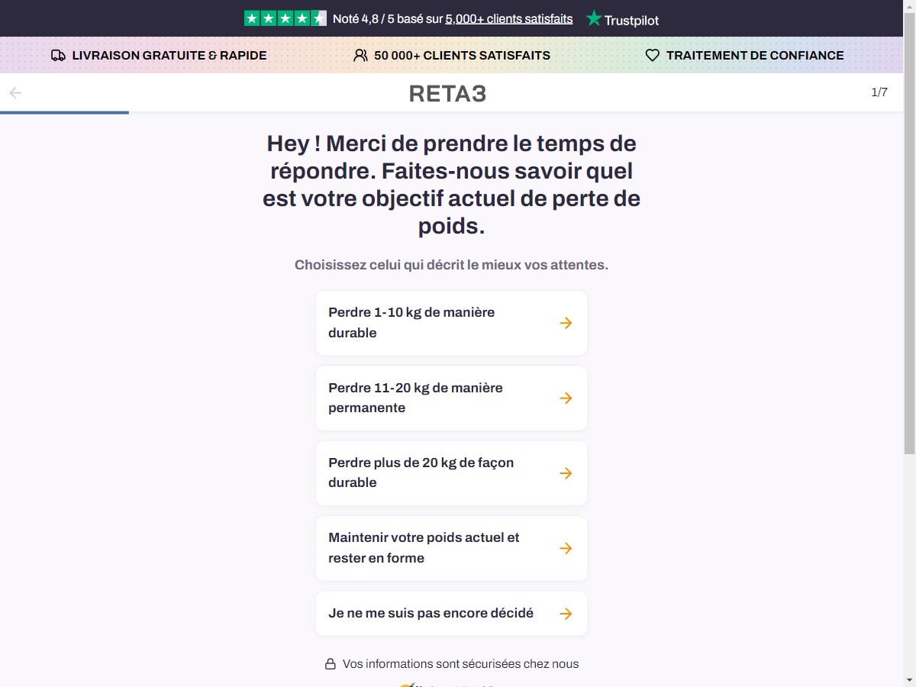Pick Perdre plus de 20 kg option

[x=452, y=473]
